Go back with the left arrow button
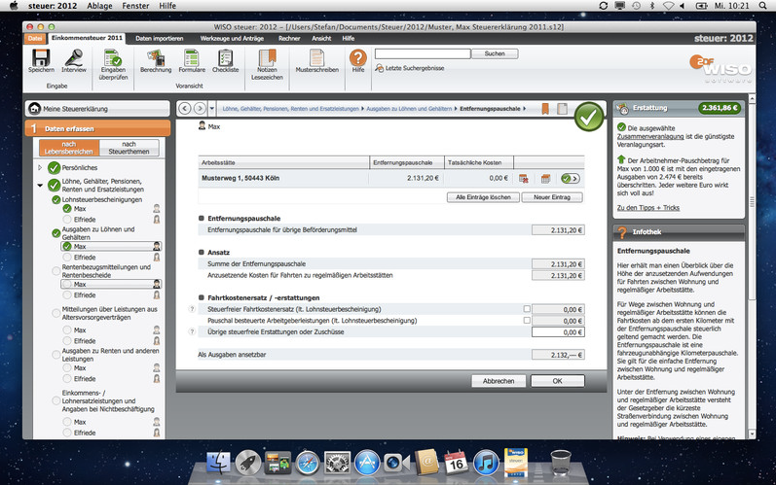This screenshot has width=776, height=485. point(185,108)
